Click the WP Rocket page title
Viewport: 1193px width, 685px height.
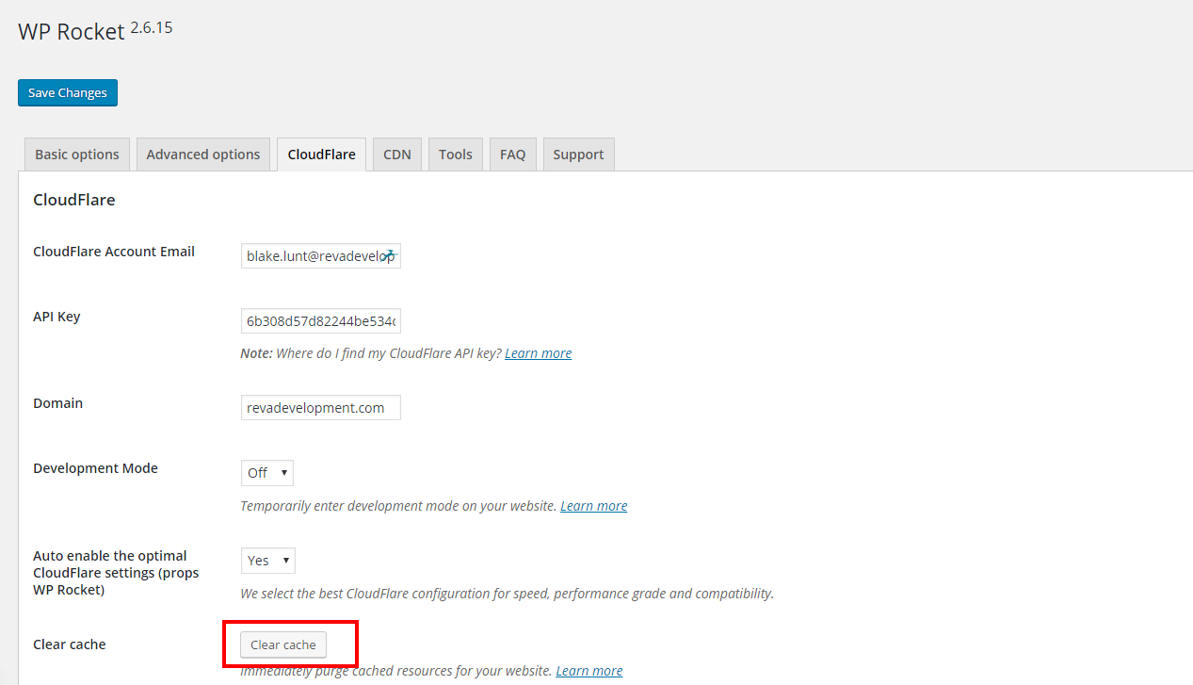click(x=72, y=31)
